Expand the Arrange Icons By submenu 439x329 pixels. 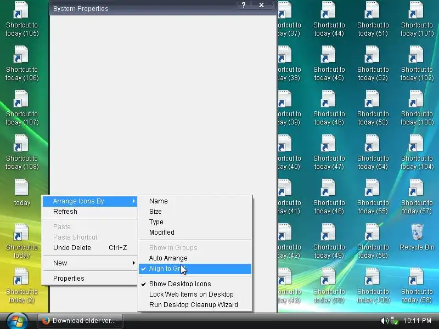(x=90, y=201)
